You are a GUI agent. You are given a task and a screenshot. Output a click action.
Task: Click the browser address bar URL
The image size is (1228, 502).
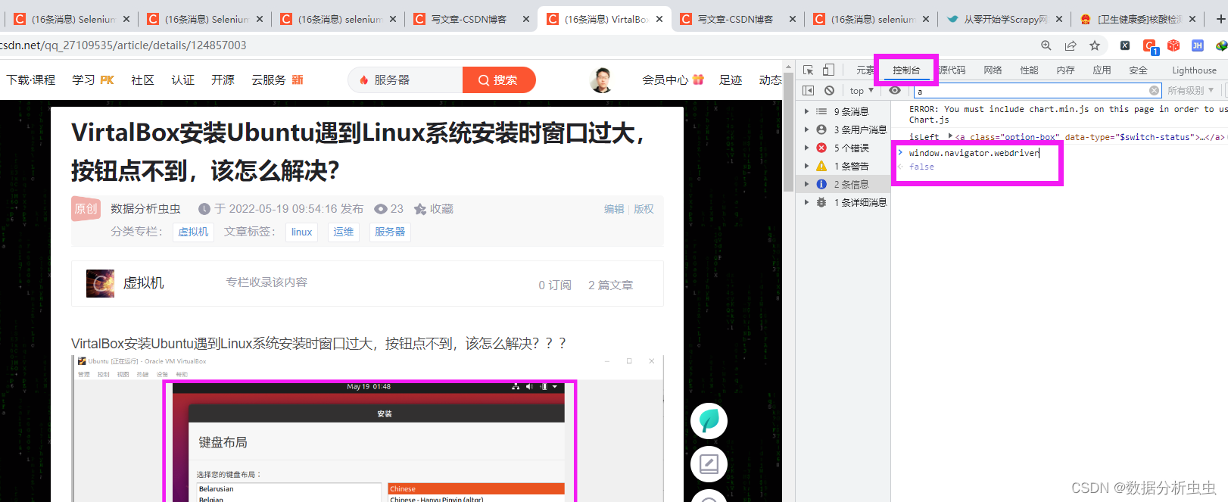(x=123, y=45)
